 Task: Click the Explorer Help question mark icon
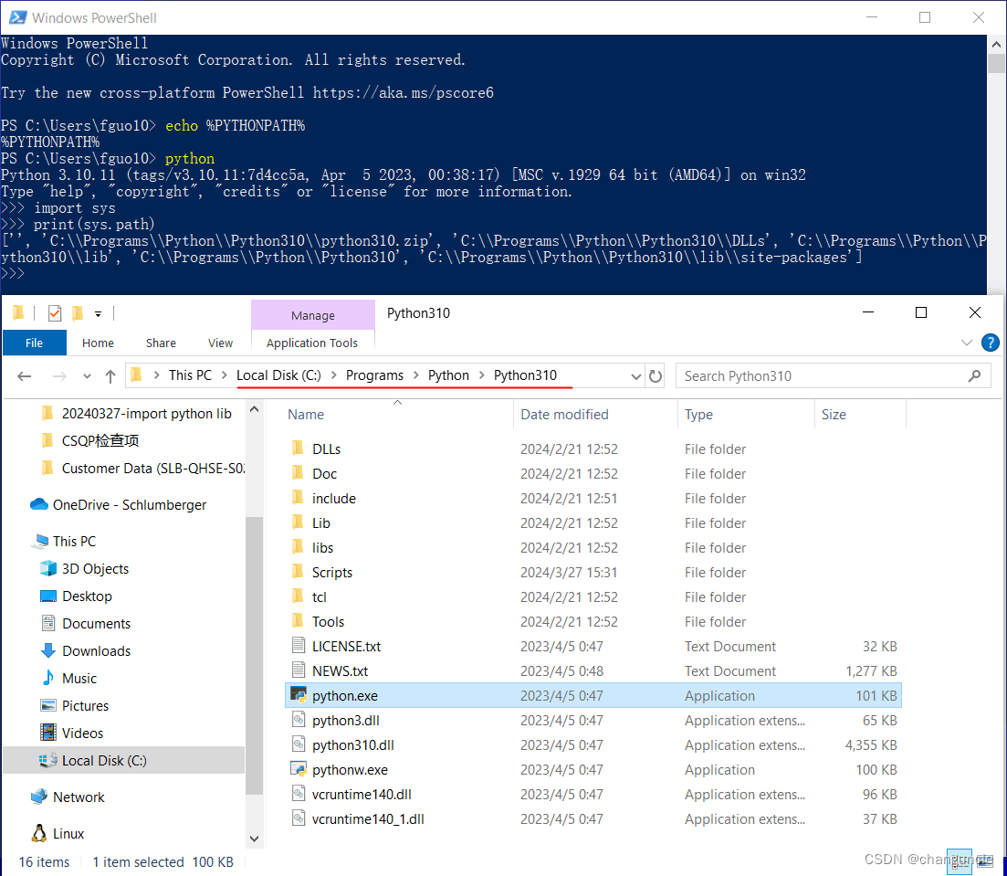[990, 343]
